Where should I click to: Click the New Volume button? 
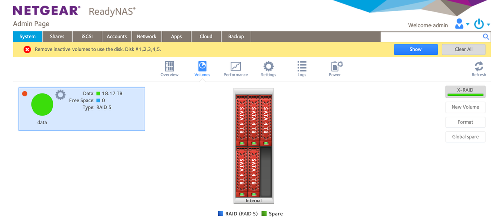(x=465, y=107)
